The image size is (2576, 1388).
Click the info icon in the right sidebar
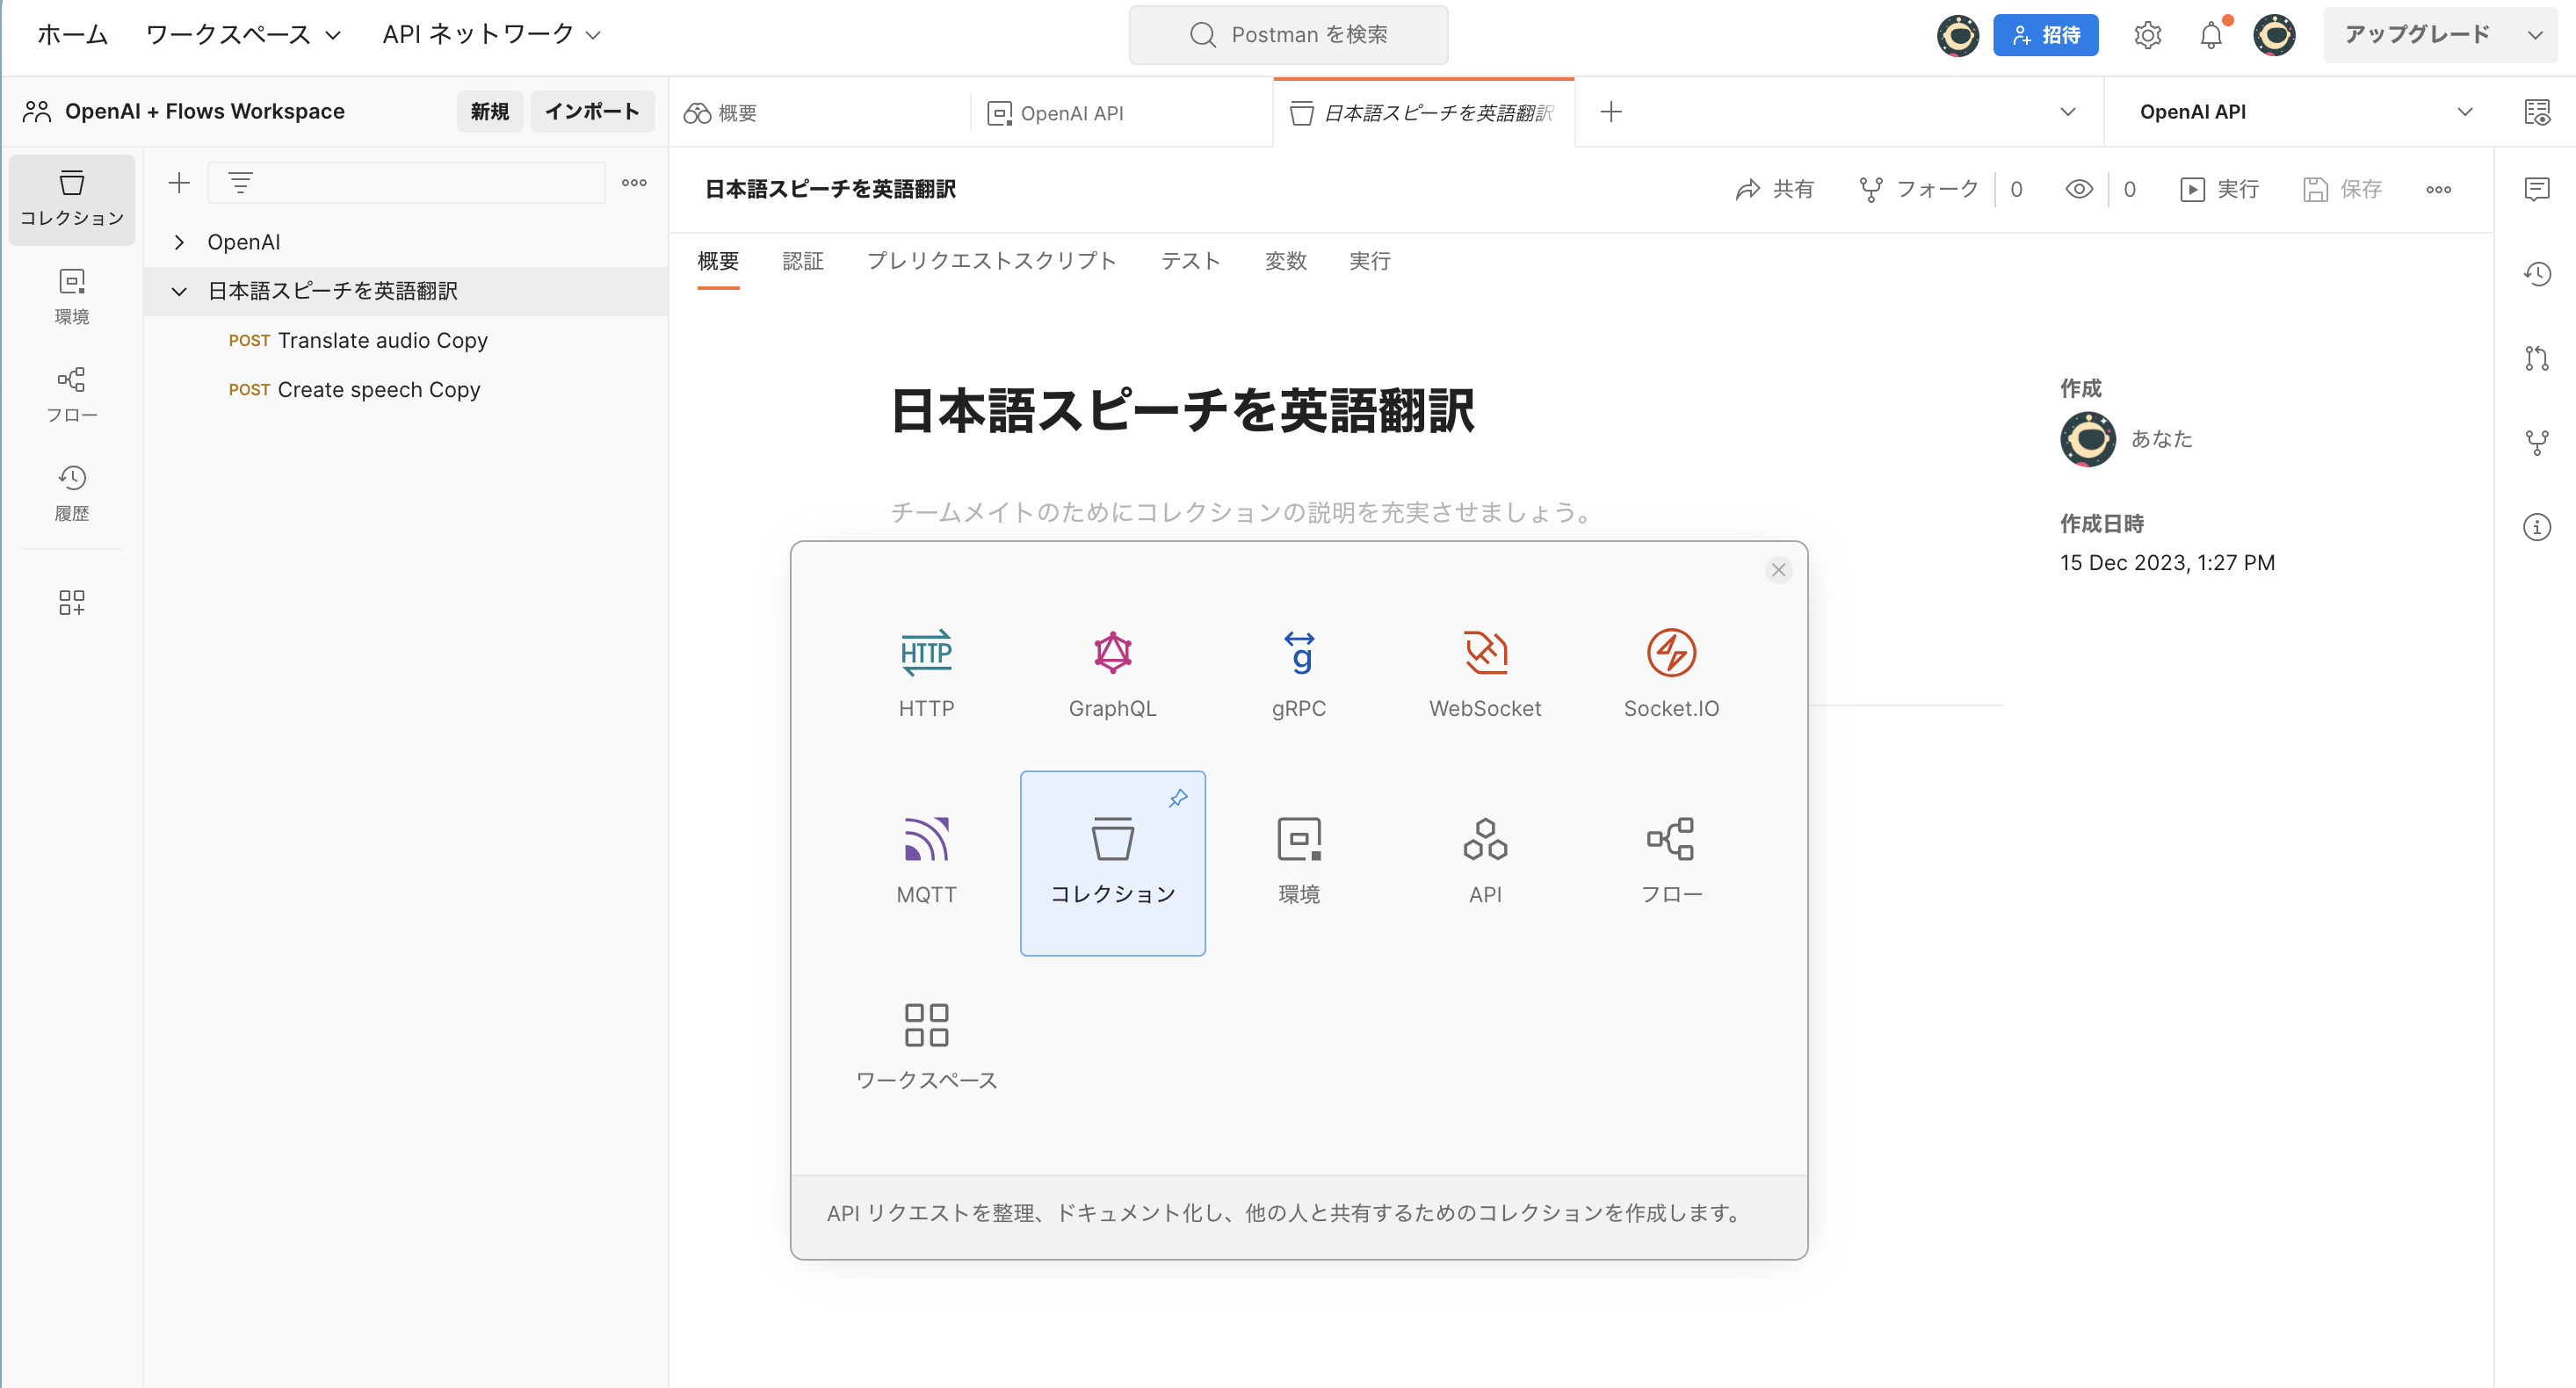[x=2538, y=527]
